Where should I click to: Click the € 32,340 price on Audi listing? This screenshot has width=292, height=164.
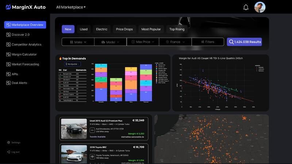pos(138,120)
